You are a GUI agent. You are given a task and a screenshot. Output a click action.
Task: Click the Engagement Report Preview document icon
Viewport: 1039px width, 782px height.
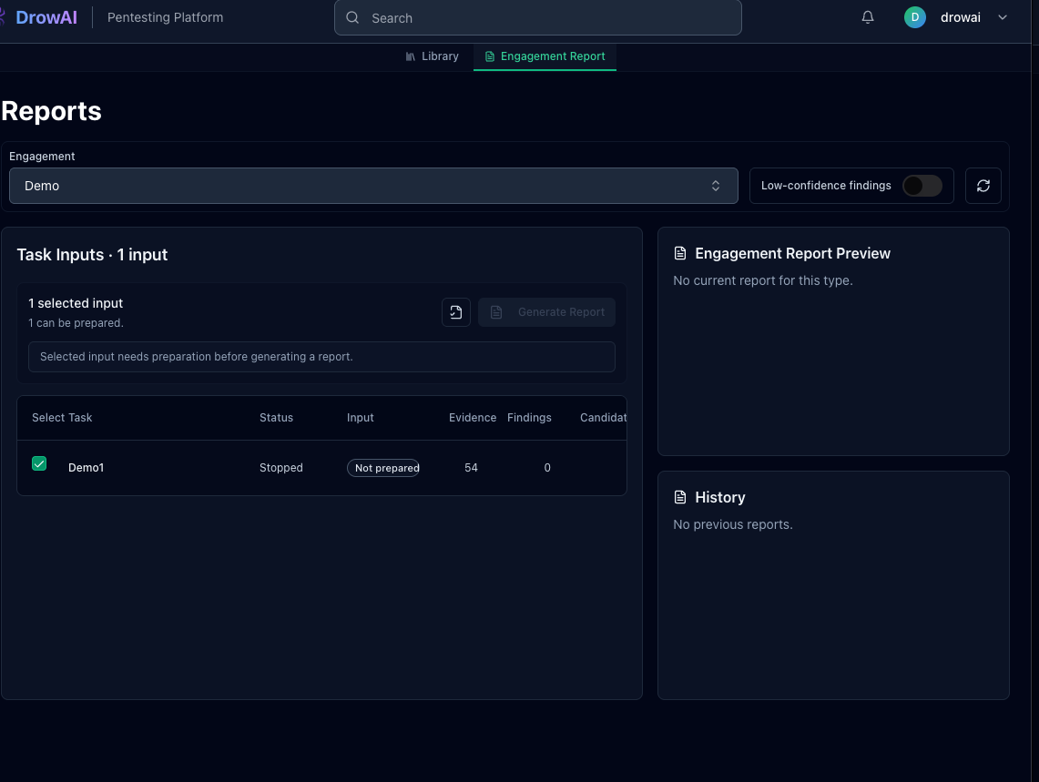(x=680, y=253)
